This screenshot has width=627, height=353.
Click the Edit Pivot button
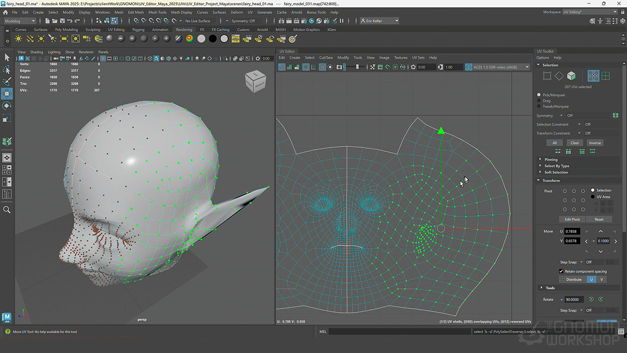572,219
